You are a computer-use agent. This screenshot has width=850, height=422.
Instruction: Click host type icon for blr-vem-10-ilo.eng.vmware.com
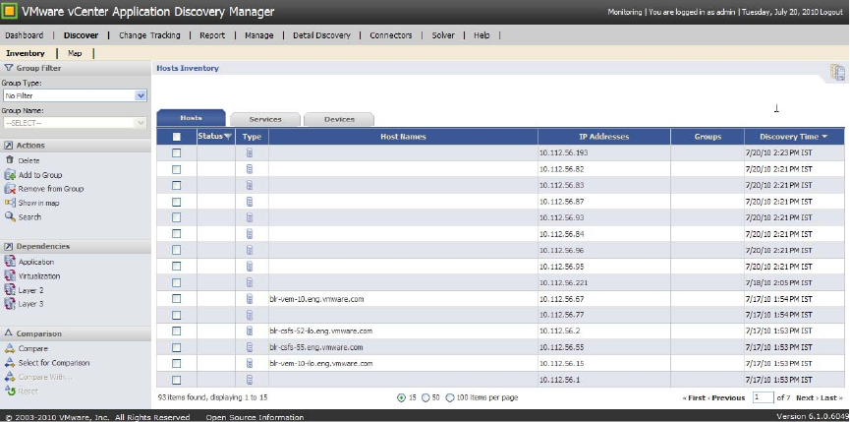pyautogui.click(x=250, y=363)
